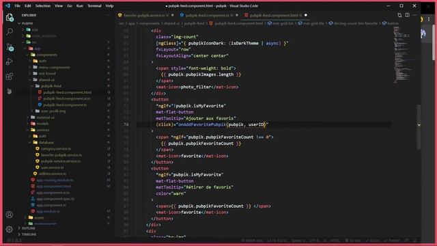Image resolution: width=437 pixels, height=246 pixels.
Task: Open the Explorer view in the activity bar
Action: click(x=10, y=18)
